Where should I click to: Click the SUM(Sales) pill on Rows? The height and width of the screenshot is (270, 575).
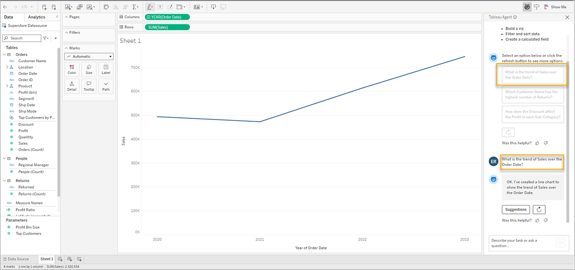click(167, 27)
